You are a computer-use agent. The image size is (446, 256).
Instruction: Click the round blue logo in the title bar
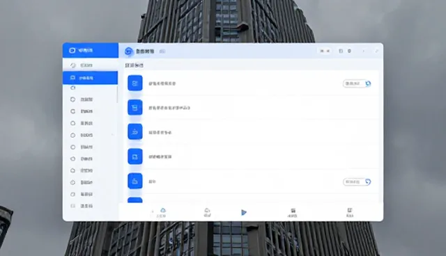pos(128,51)
